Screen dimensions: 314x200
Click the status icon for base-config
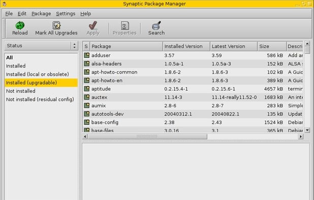[86, 122]
